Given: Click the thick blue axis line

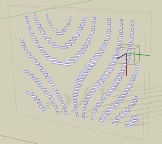Looking at the screenshot, I should 122,56.
